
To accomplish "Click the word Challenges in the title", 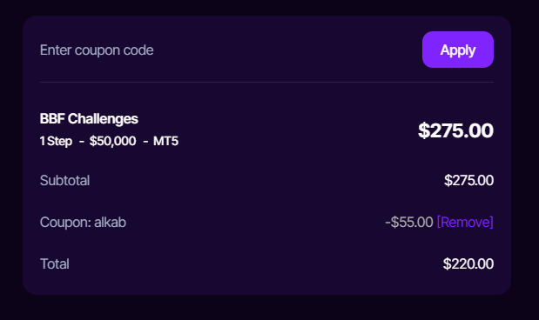I will pyautogui.click(x=103, y=119).
